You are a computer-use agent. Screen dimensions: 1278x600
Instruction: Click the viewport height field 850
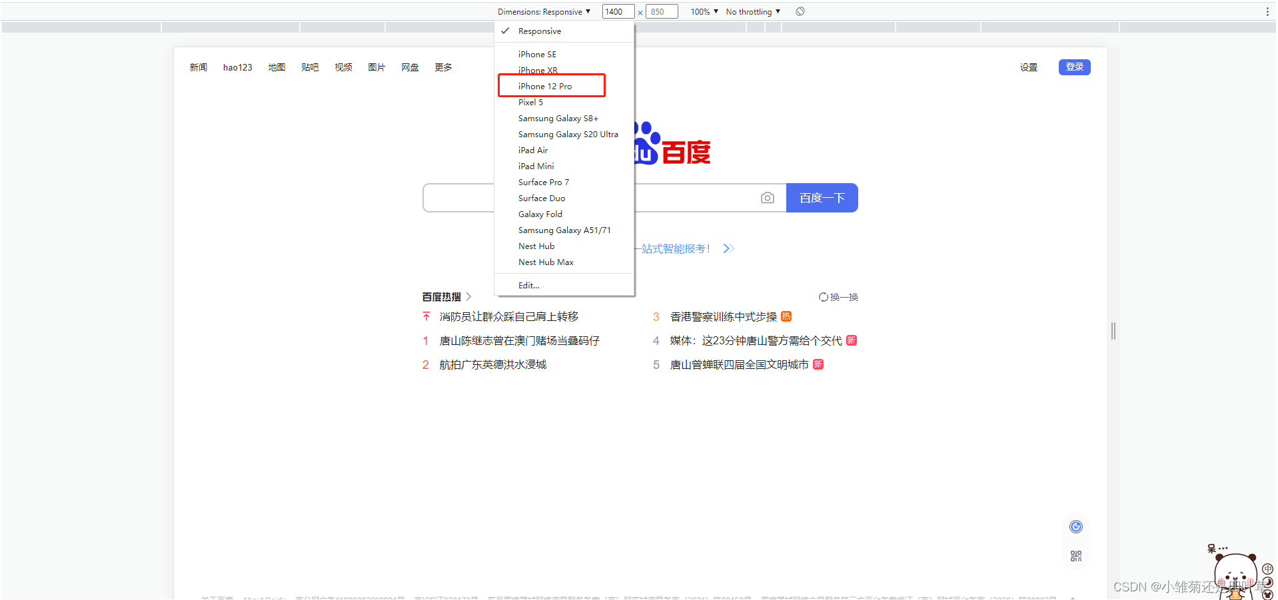662,11
